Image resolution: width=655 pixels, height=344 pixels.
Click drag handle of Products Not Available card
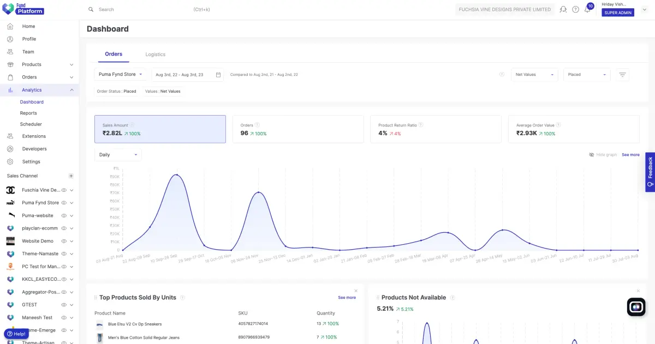[378, 298]
